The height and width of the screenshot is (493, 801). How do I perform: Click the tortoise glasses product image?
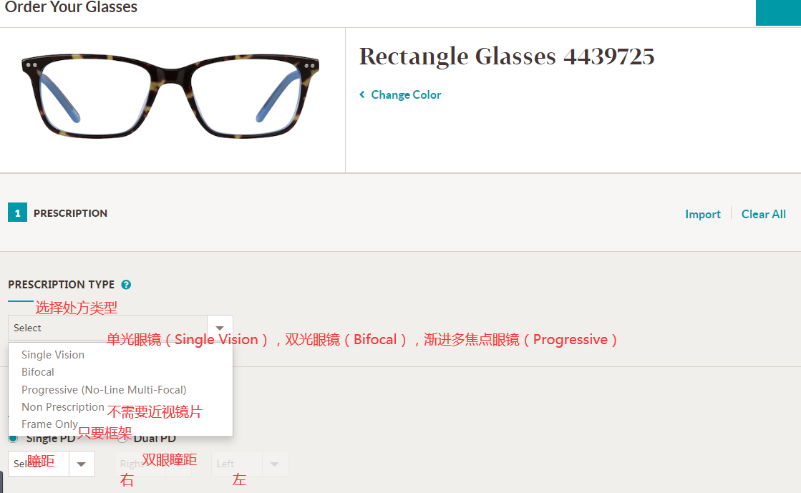point(170,97)
